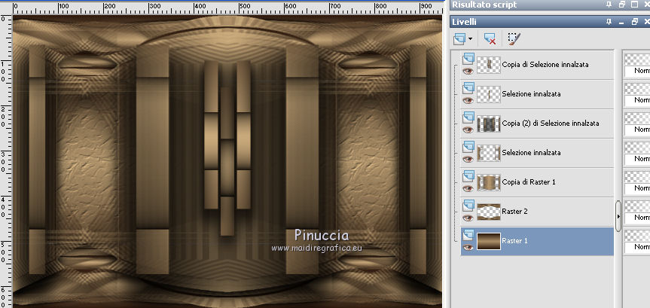Open blend mode field for Raster 1 row
The height and width of the screenshot is (308, 650).
[637, 248]
